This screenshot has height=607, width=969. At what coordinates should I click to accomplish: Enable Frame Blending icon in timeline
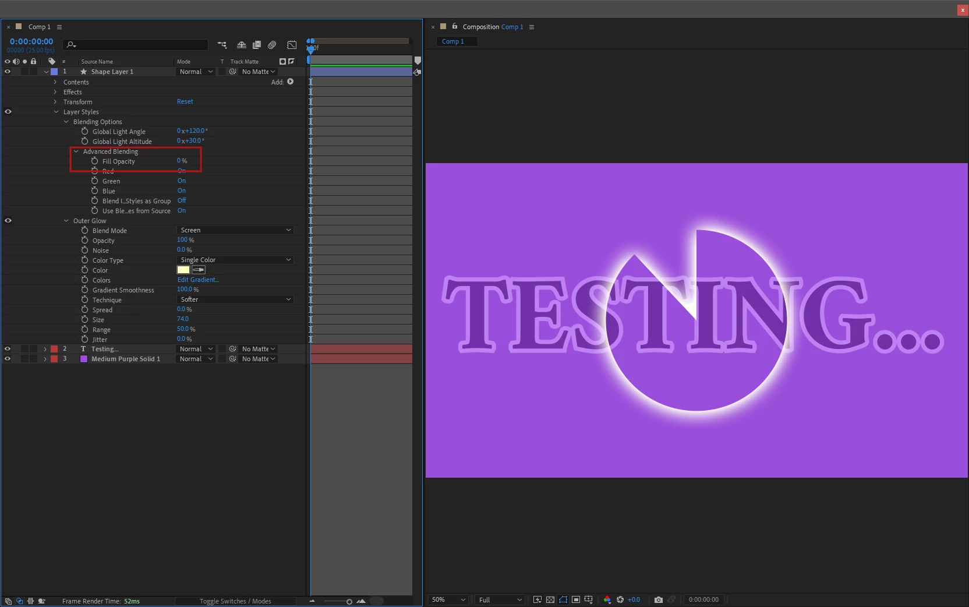coord(257,45)
